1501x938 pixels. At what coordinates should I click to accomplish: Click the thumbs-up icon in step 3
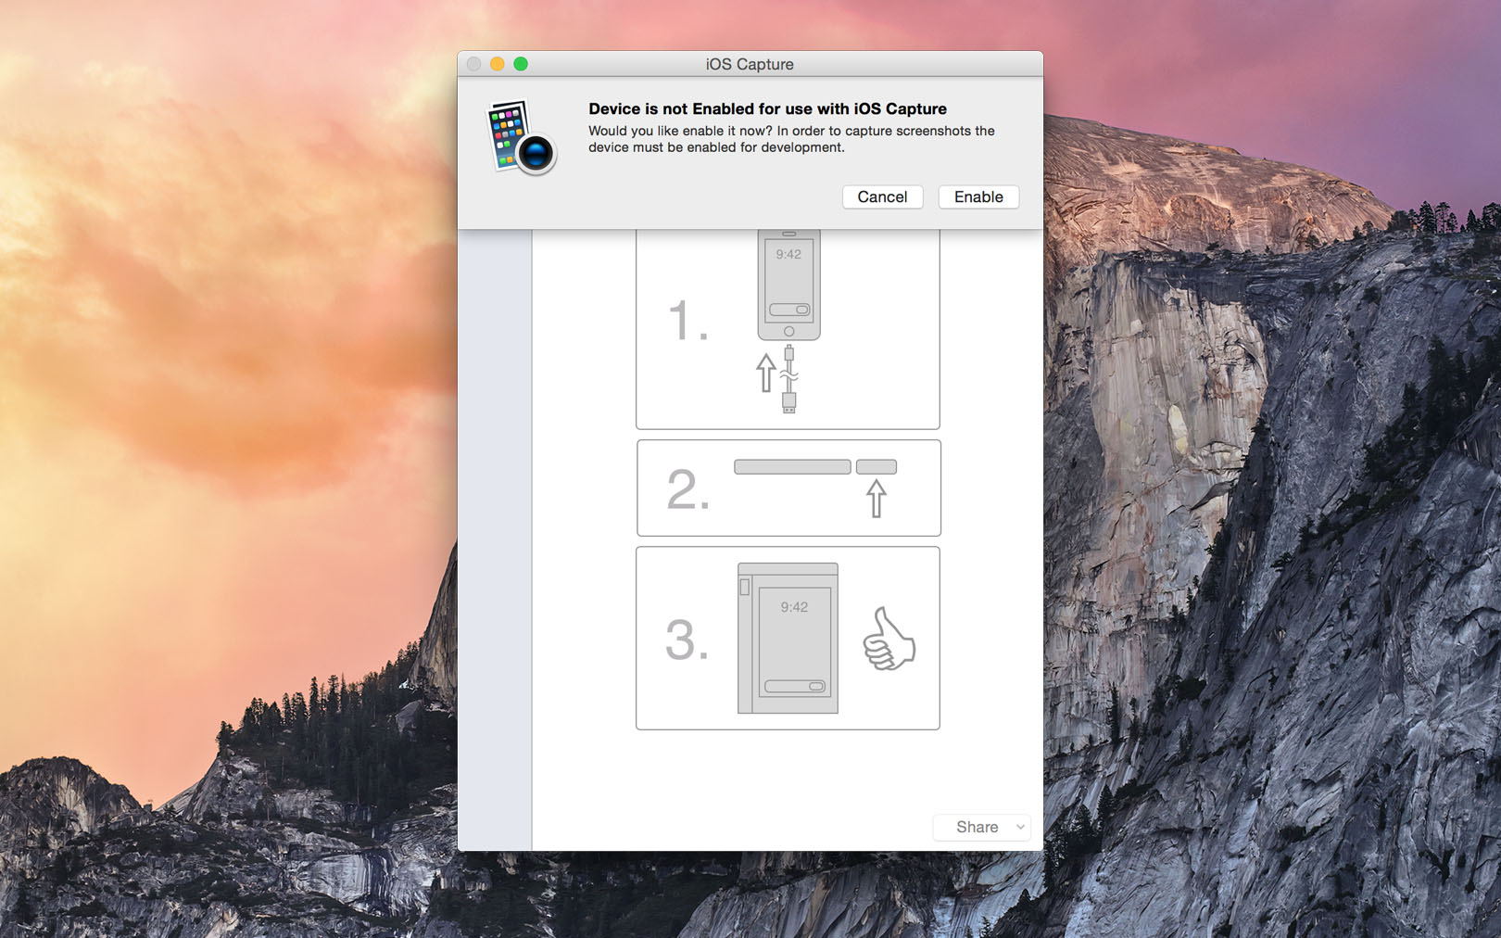[889, 639]
